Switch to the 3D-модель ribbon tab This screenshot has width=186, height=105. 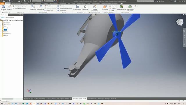[25, 3]
